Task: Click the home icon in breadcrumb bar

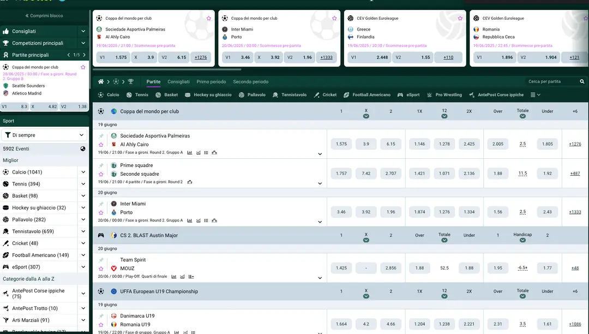Action: (101, 81)
